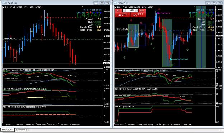Click 'TDI-MTF [H1]' indicator label
Screen dimensions: 224x133
tap(24, 107)
